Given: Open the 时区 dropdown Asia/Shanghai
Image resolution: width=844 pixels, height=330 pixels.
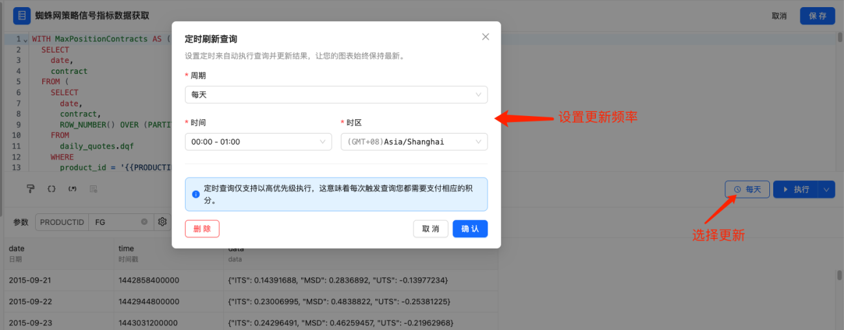Looking at the screenshot, I should [414, 141].
